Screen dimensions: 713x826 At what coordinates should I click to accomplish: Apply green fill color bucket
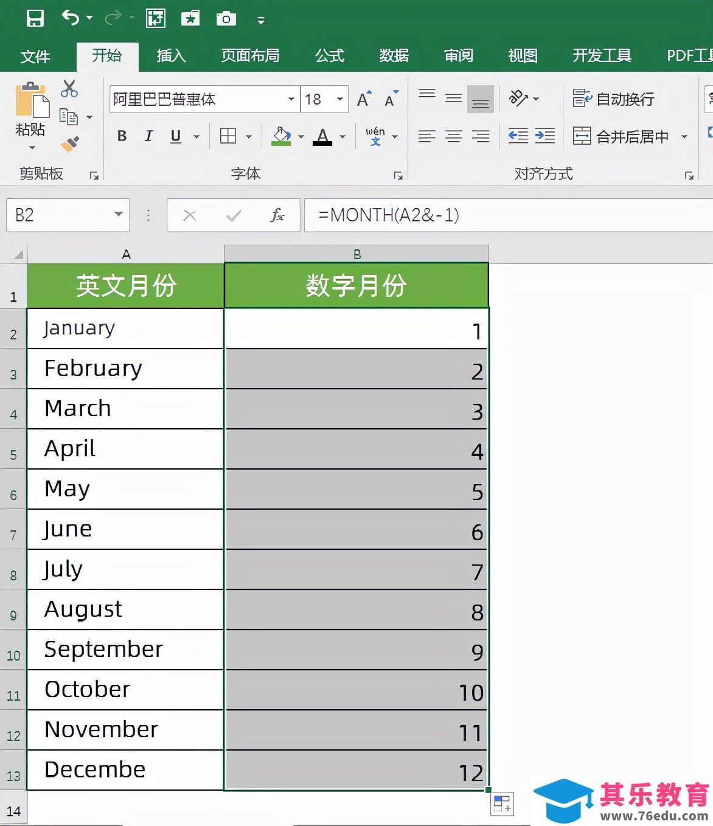coord(281,136)
